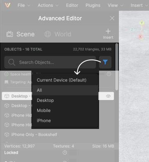Click the Textures: 4 readout
Viewport: 149px width, 162px height.
64,146
